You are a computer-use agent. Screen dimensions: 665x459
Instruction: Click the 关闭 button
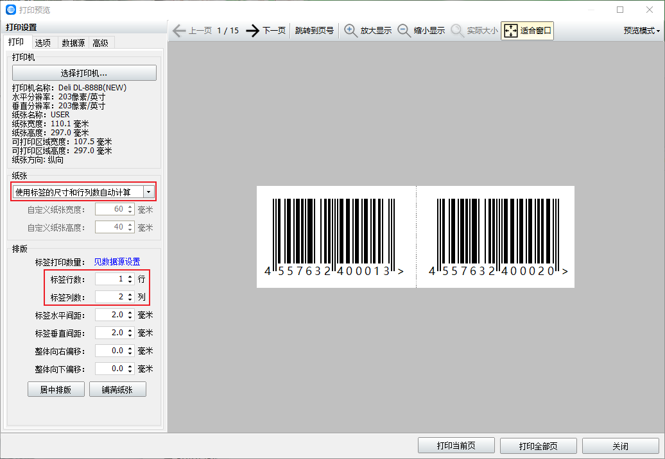[621, 446]
